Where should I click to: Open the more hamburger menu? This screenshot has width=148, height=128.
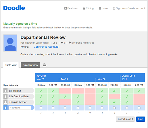point(103,8)
